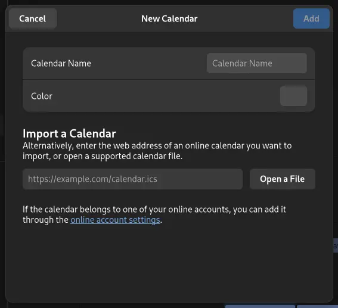
Task: Follow the online account settings link
Action: pos(115,220)
